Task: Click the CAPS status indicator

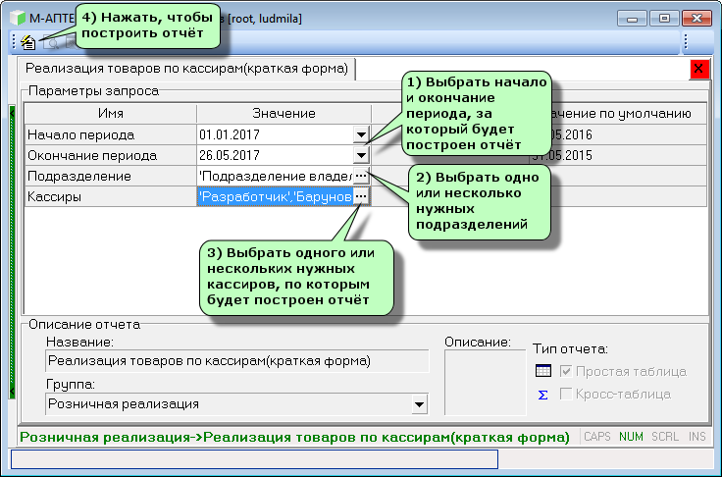Action: click(x=597, y=437)
